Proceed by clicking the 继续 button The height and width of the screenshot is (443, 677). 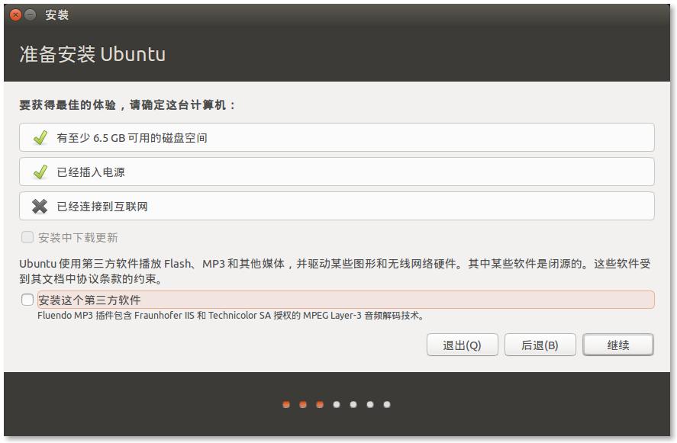pos(617,345)
